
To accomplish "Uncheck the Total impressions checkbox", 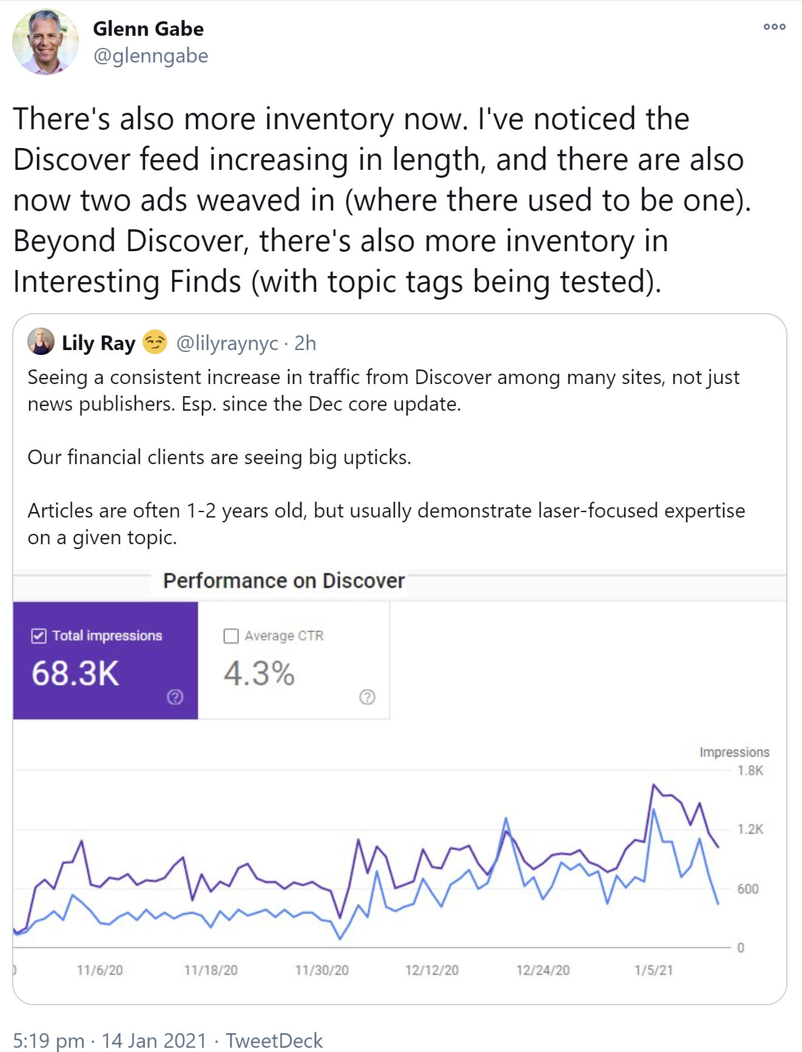I will [x=38, y=636].
